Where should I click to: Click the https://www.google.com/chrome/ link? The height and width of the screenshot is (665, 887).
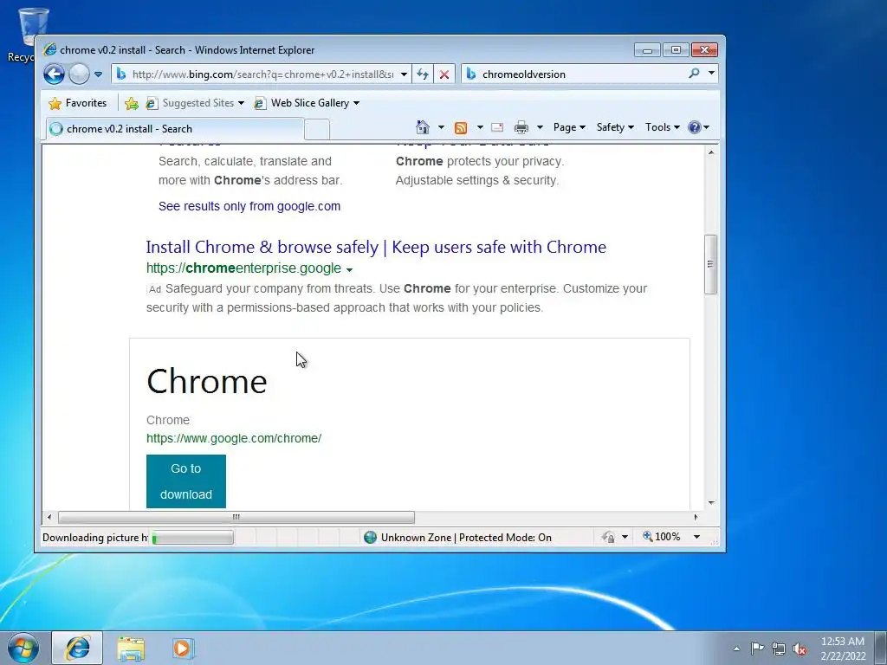(x=234, y=438)
